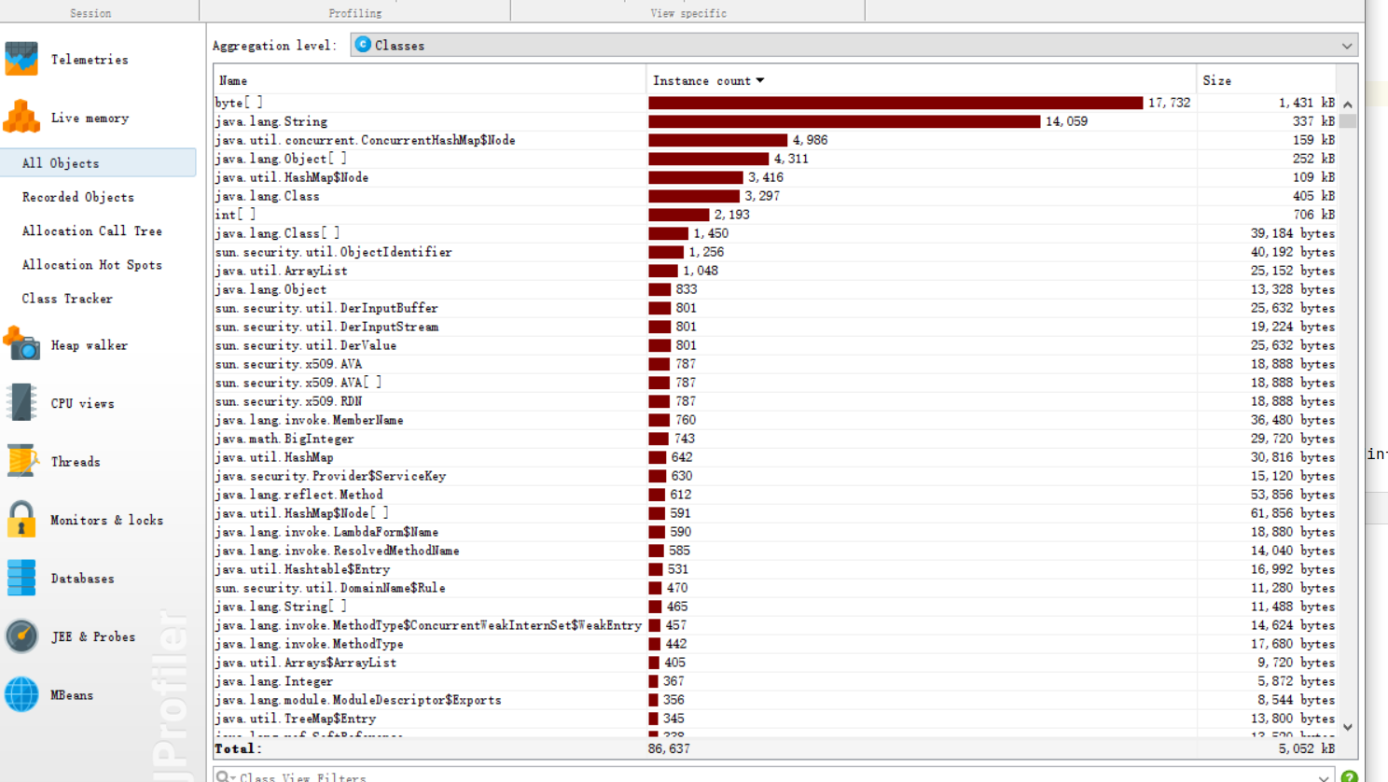Select the java.math.BigInteger row
1388x782 pixels.
(775, 439)
